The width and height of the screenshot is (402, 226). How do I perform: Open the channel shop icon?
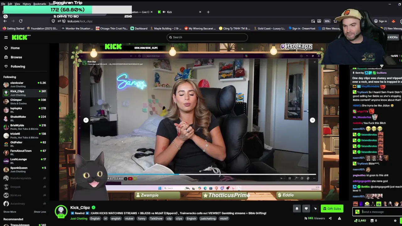pos(372,221)
